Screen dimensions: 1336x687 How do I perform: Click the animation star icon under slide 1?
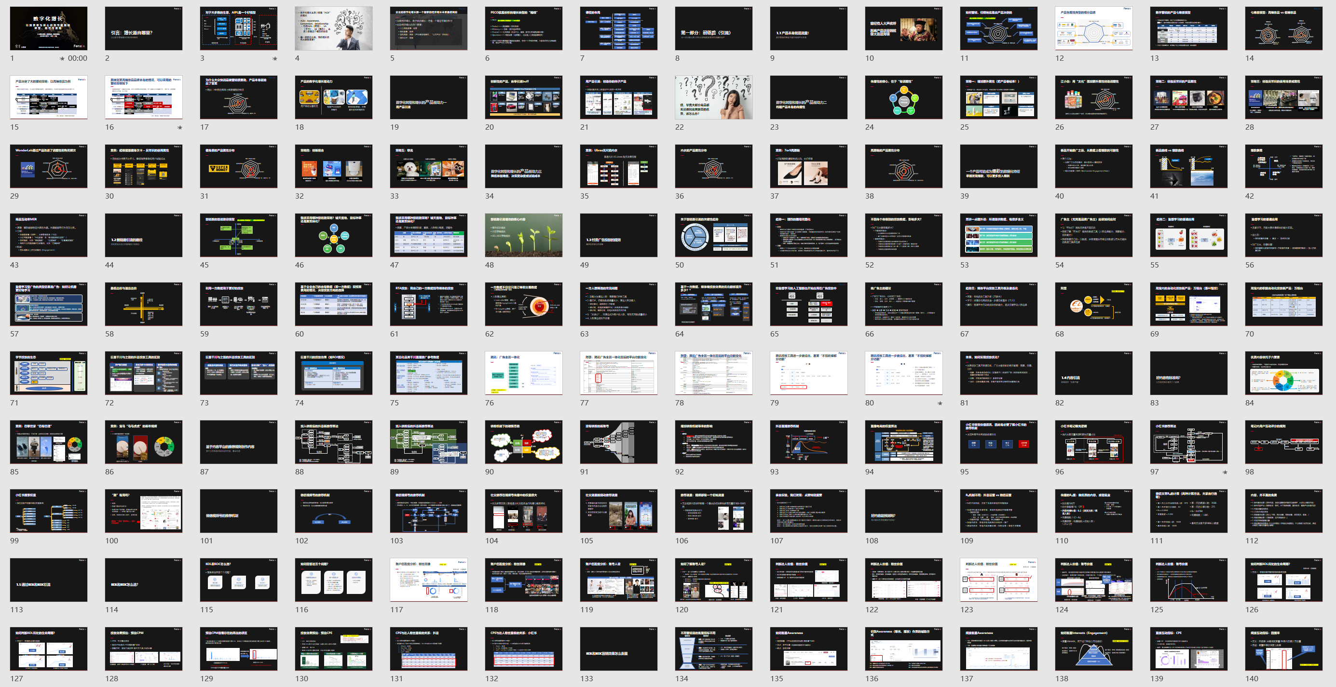62,59
